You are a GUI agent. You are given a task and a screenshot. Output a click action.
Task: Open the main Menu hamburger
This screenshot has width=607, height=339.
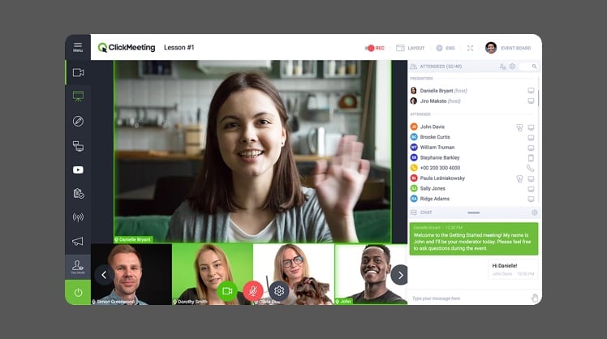click(x=78, y=47)
